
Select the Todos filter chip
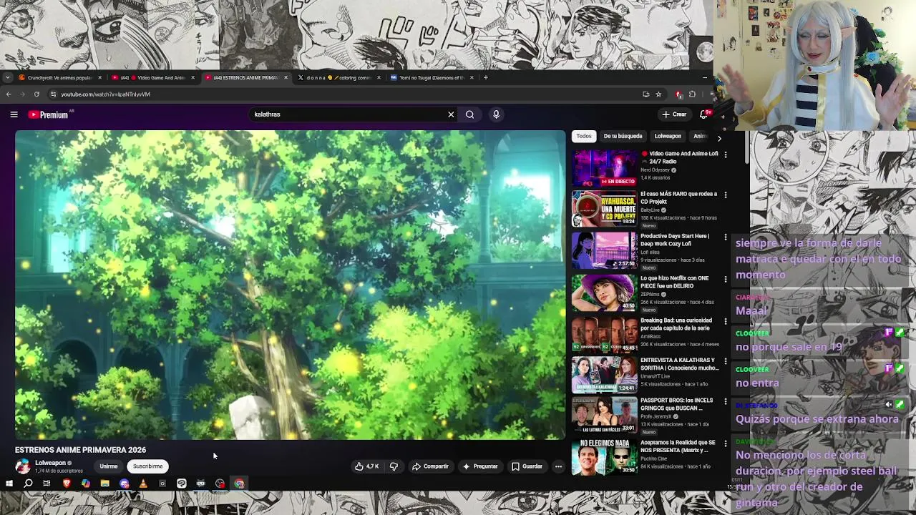click(584, 136)
